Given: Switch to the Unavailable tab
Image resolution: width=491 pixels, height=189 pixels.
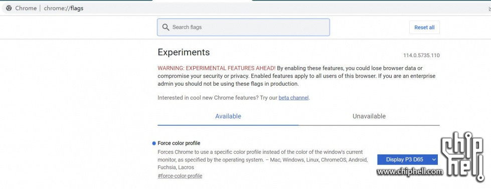Looking at the screenshot, I should click(369, 116).
